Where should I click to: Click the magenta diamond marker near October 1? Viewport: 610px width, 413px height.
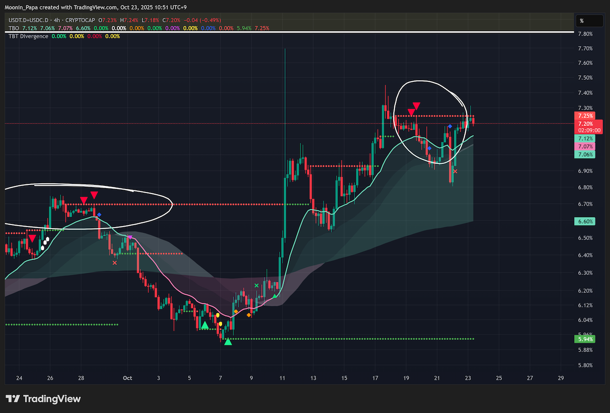[x=130, y=237]
